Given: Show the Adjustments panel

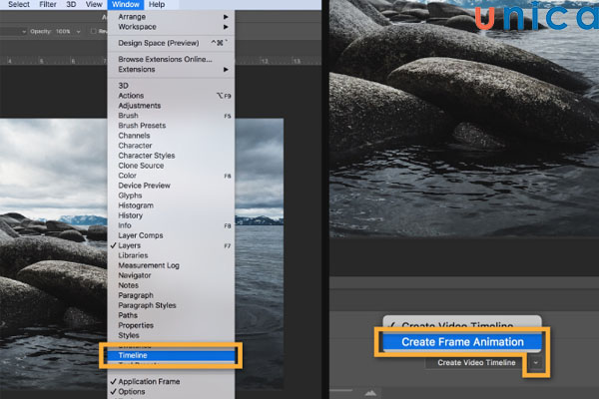Looking at the screenshot, I should tap(171, 106).
